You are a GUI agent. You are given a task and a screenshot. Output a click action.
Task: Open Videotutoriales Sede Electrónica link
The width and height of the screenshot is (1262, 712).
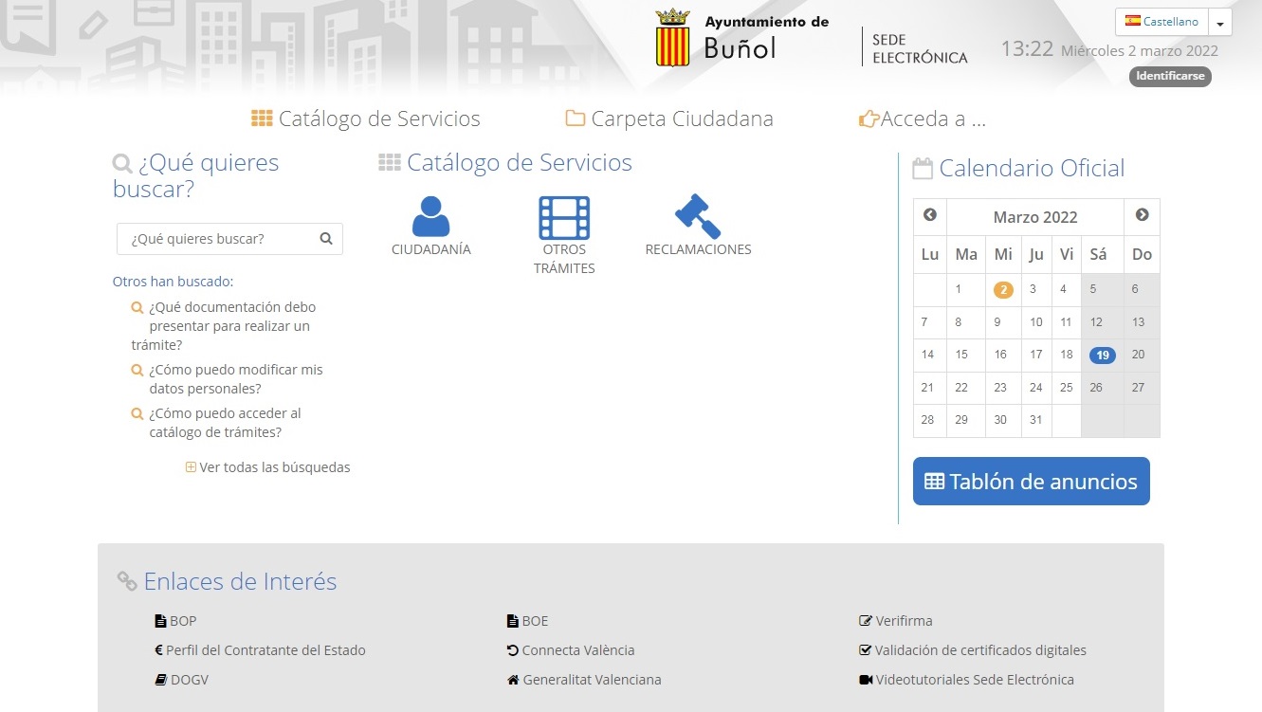[x=974, y=680]
